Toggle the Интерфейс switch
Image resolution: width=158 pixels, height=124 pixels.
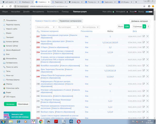[127, 12]
